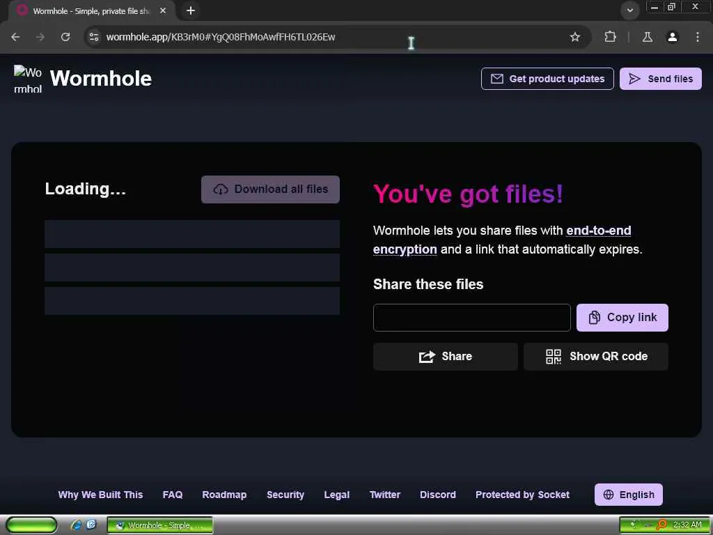Image resolution: width=713 pixels, height=535 pixels.
Task: Open the FAQ footer link
Action: click(173, 495)
